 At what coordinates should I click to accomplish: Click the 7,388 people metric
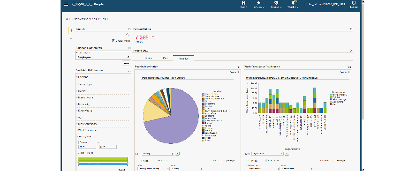click(142, 37)
